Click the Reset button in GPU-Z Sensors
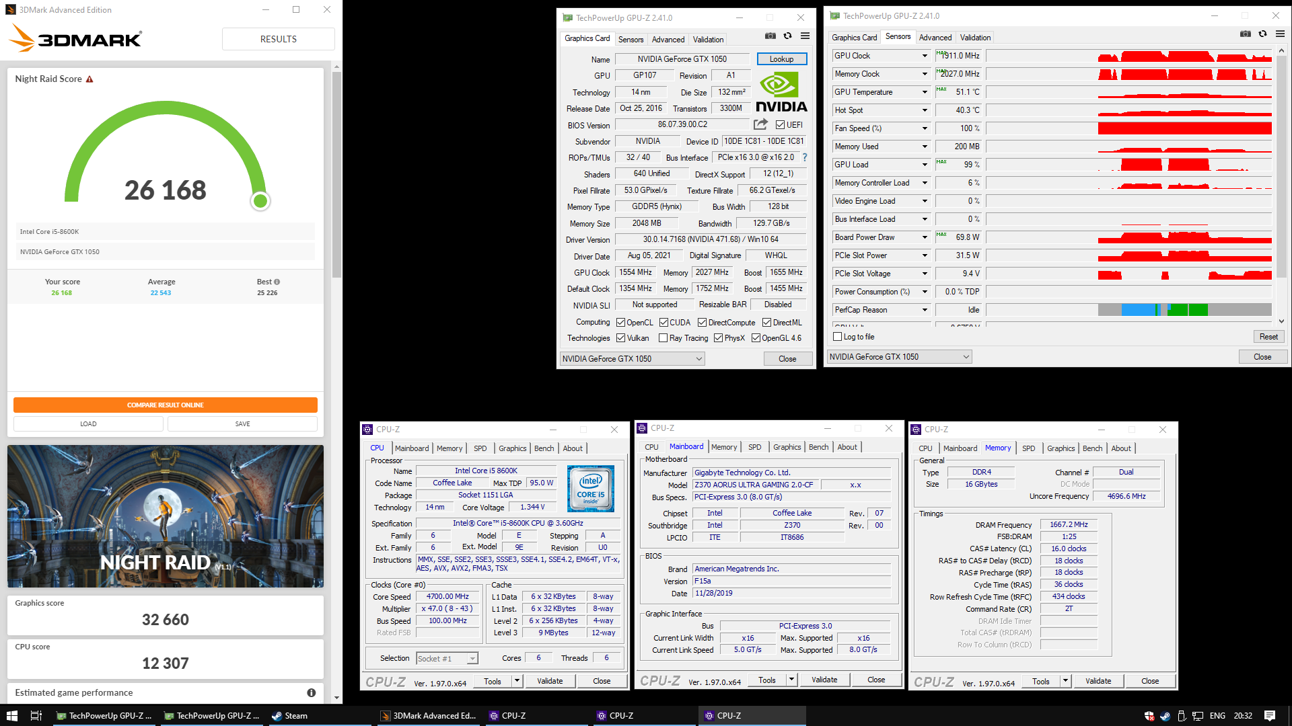Screen dimensions: 1292x726 (x=1268, y=337)
